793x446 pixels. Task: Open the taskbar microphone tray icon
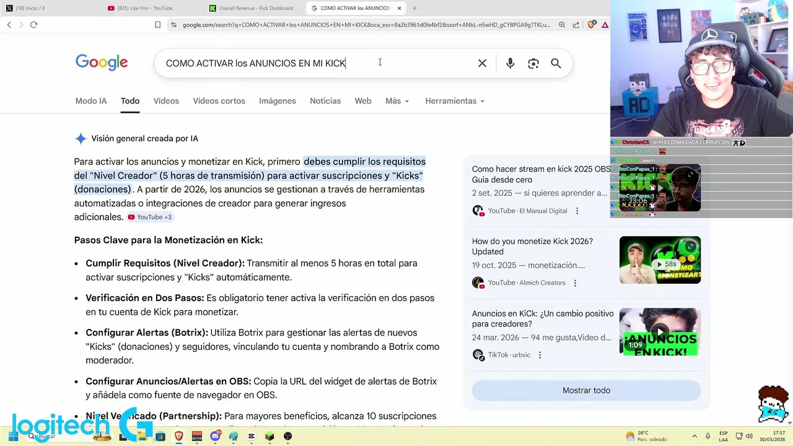click(708, 436)
